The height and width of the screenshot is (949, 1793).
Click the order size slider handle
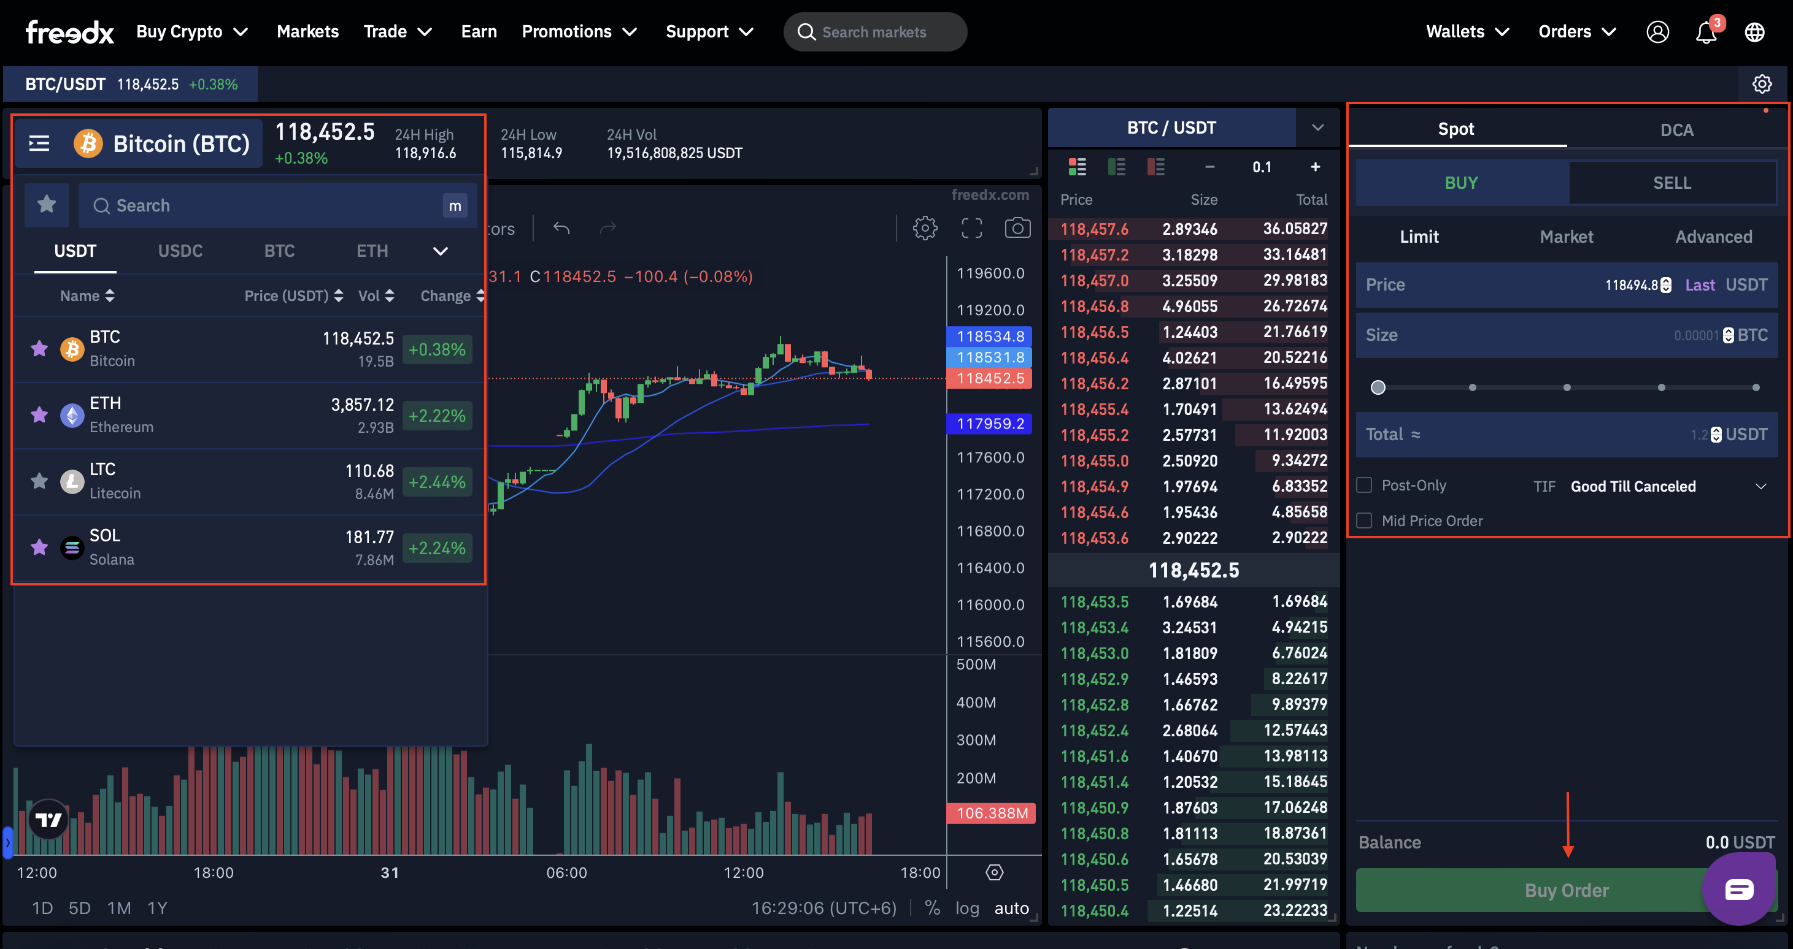coord(1378,387)
